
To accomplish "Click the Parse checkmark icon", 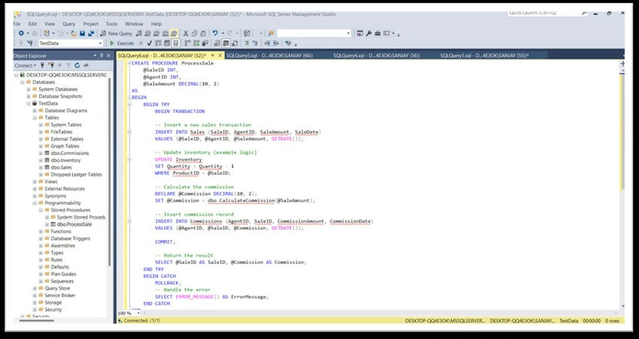I will pos(149,43).
